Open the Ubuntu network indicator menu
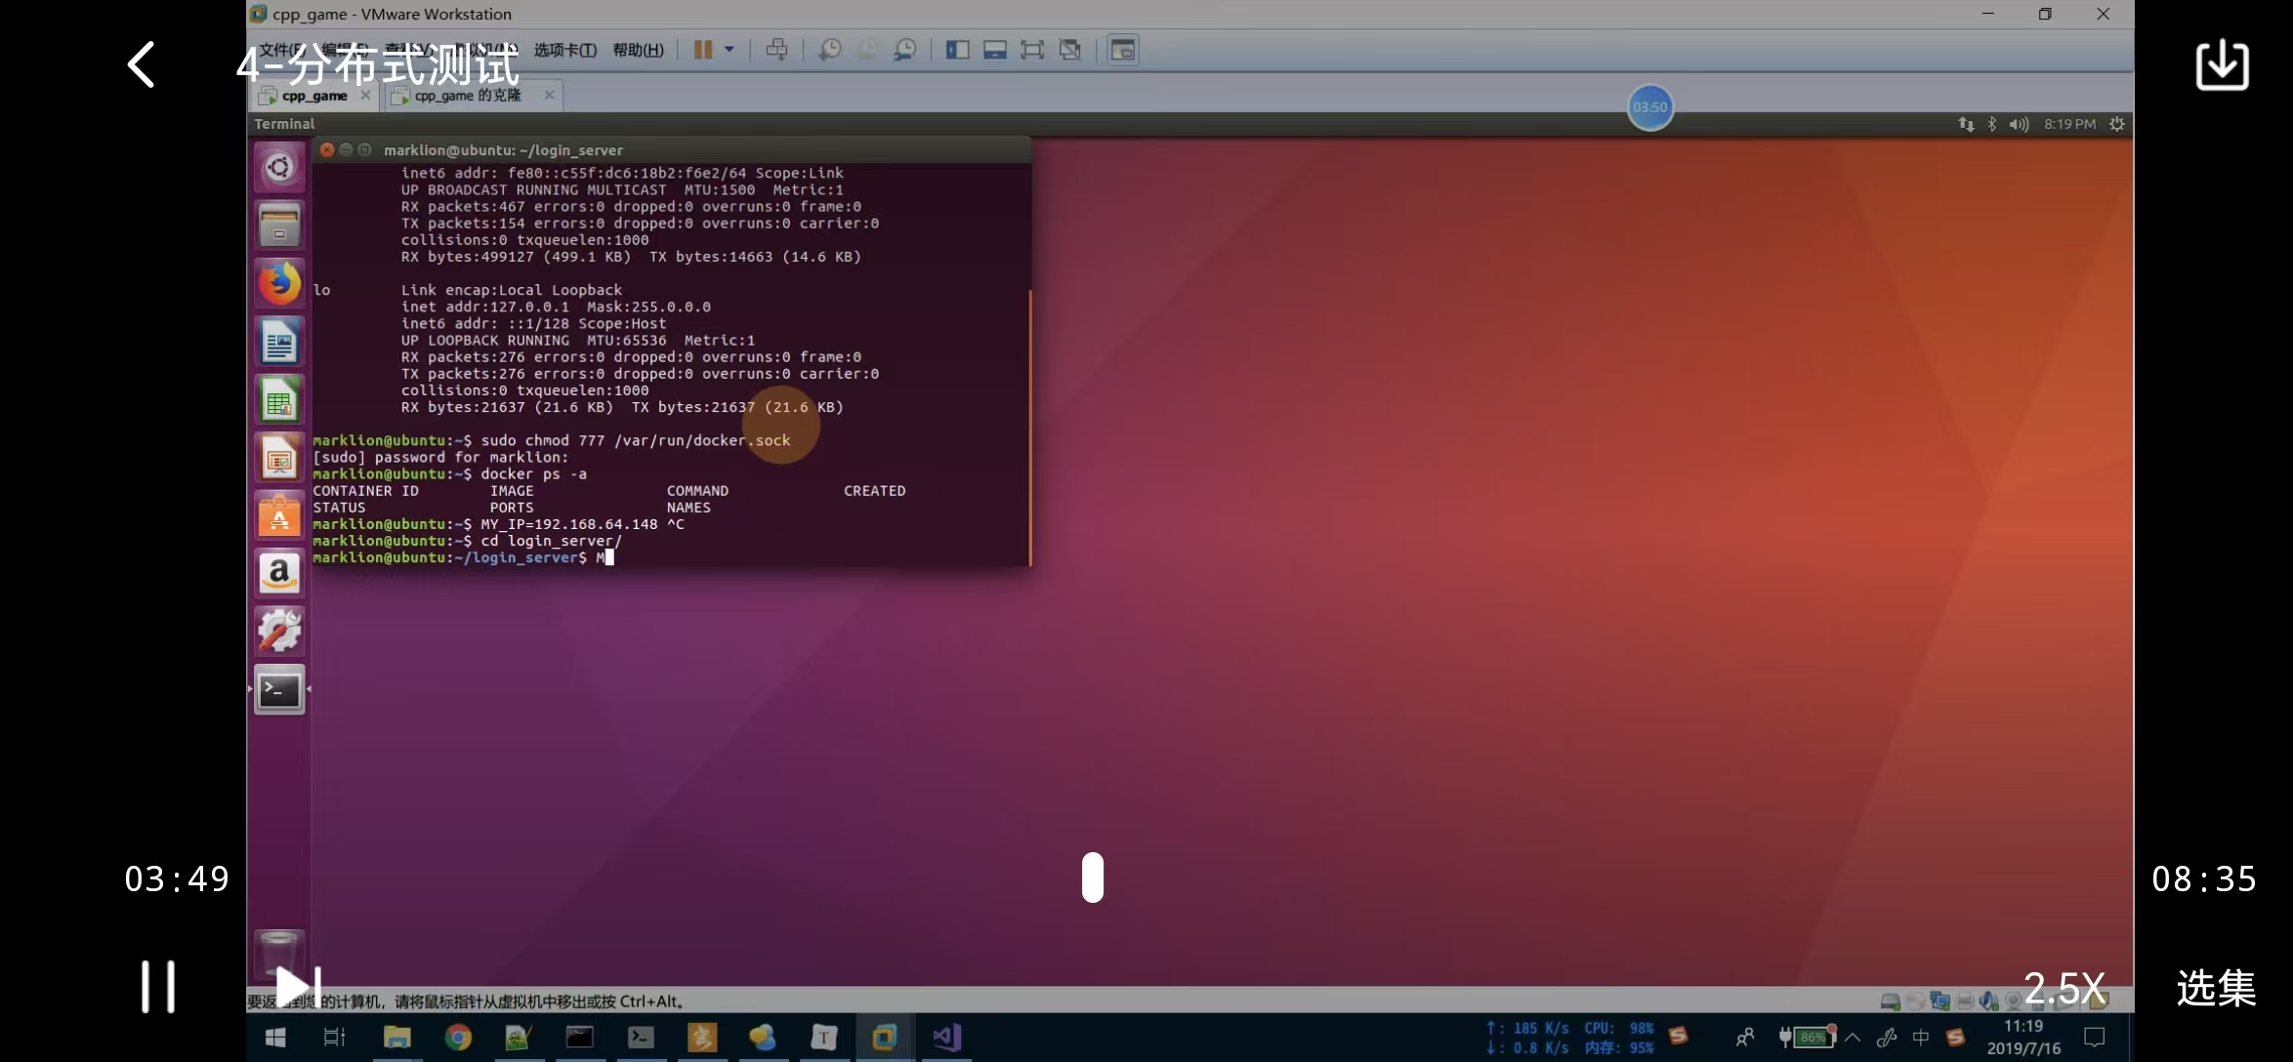Image resolution: width=2293 pixels, height=1062 pixels. (1966, 124)
